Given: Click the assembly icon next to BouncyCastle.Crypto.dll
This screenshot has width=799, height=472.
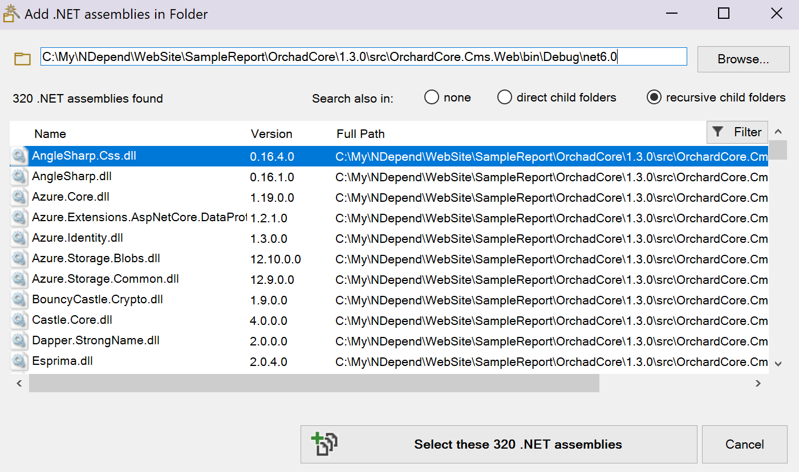Looking at the screenshot, I should [x=19, y=300].
